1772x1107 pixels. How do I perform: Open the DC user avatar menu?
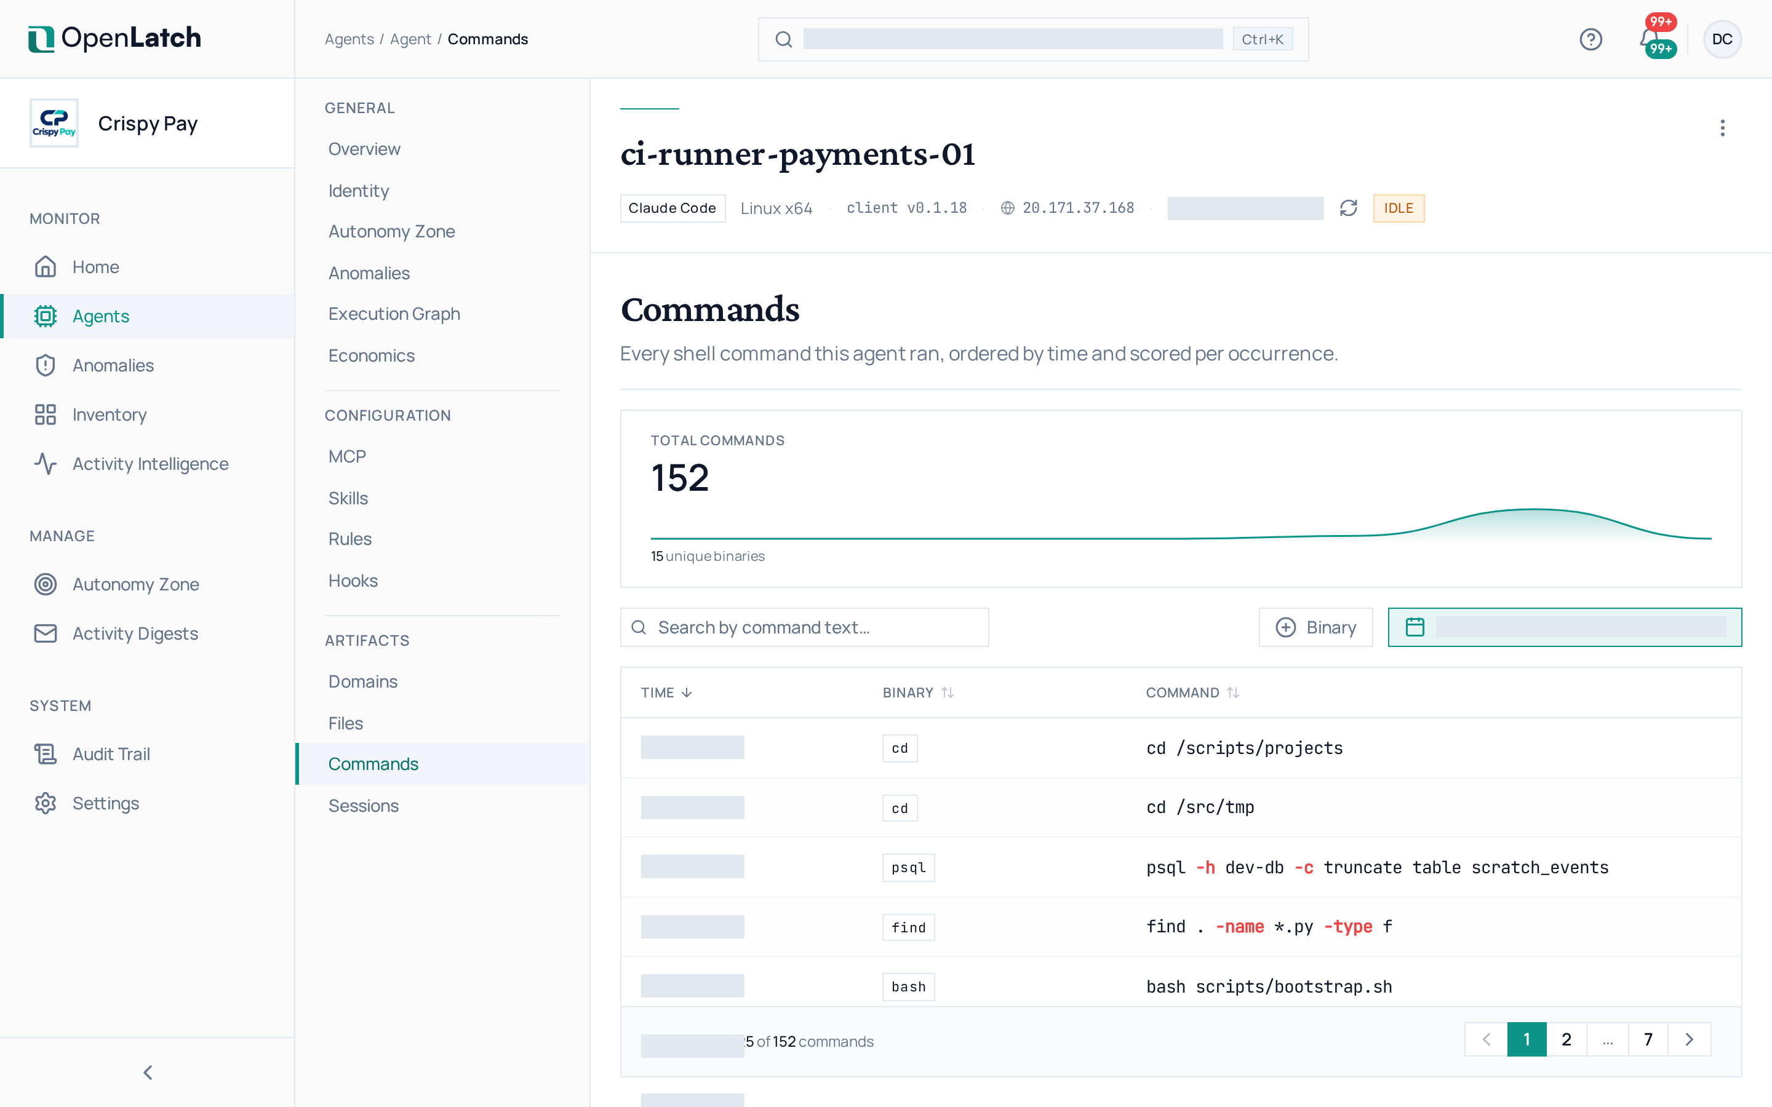point(1722,39)
